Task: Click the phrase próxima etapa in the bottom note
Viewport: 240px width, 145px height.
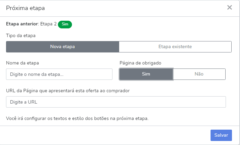Action: pyautogui.click(x=132, y=118)
